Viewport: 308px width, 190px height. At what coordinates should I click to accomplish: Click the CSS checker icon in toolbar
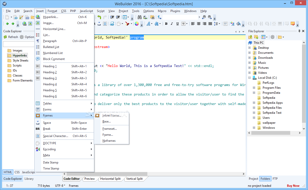coord(293,23)
